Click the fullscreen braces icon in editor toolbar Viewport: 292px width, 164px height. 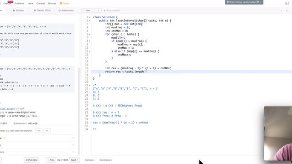pyautogui.click(x=287, y=10)
